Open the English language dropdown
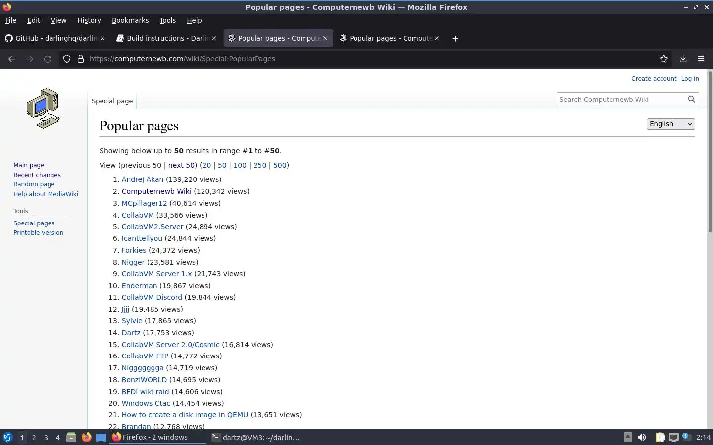Screen dimensions: 713x445 point(670,124)
